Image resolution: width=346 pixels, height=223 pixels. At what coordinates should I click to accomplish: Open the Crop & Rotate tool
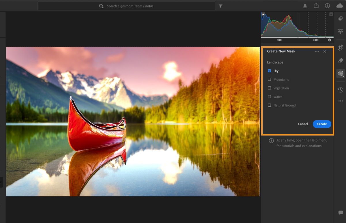pyautogui.click(x=340, y=47)
